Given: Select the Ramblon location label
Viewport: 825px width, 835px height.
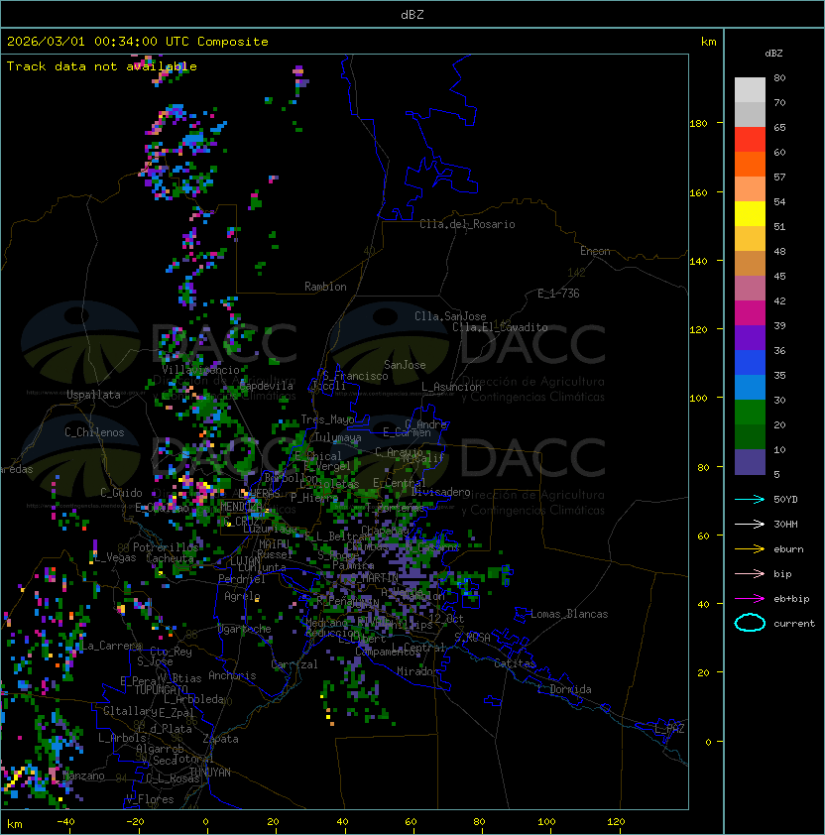Looking at the screenshot, I should pos(325,287).
